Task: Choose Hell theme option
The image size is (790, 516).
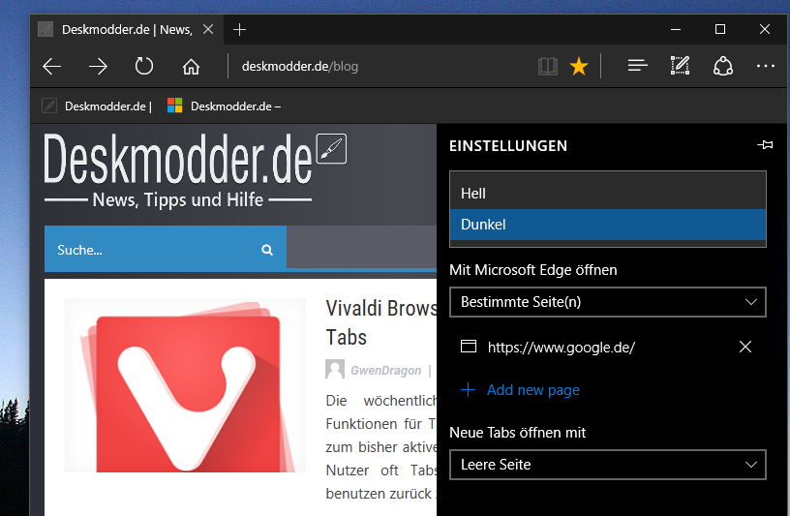Action: click(608, 194)
